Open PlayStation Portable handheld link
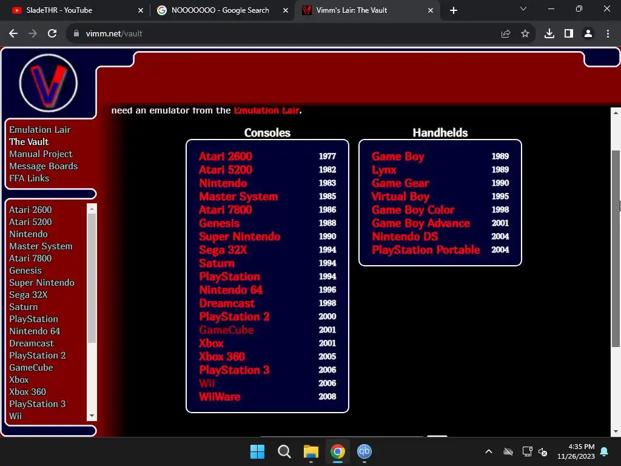 [426, 250]
